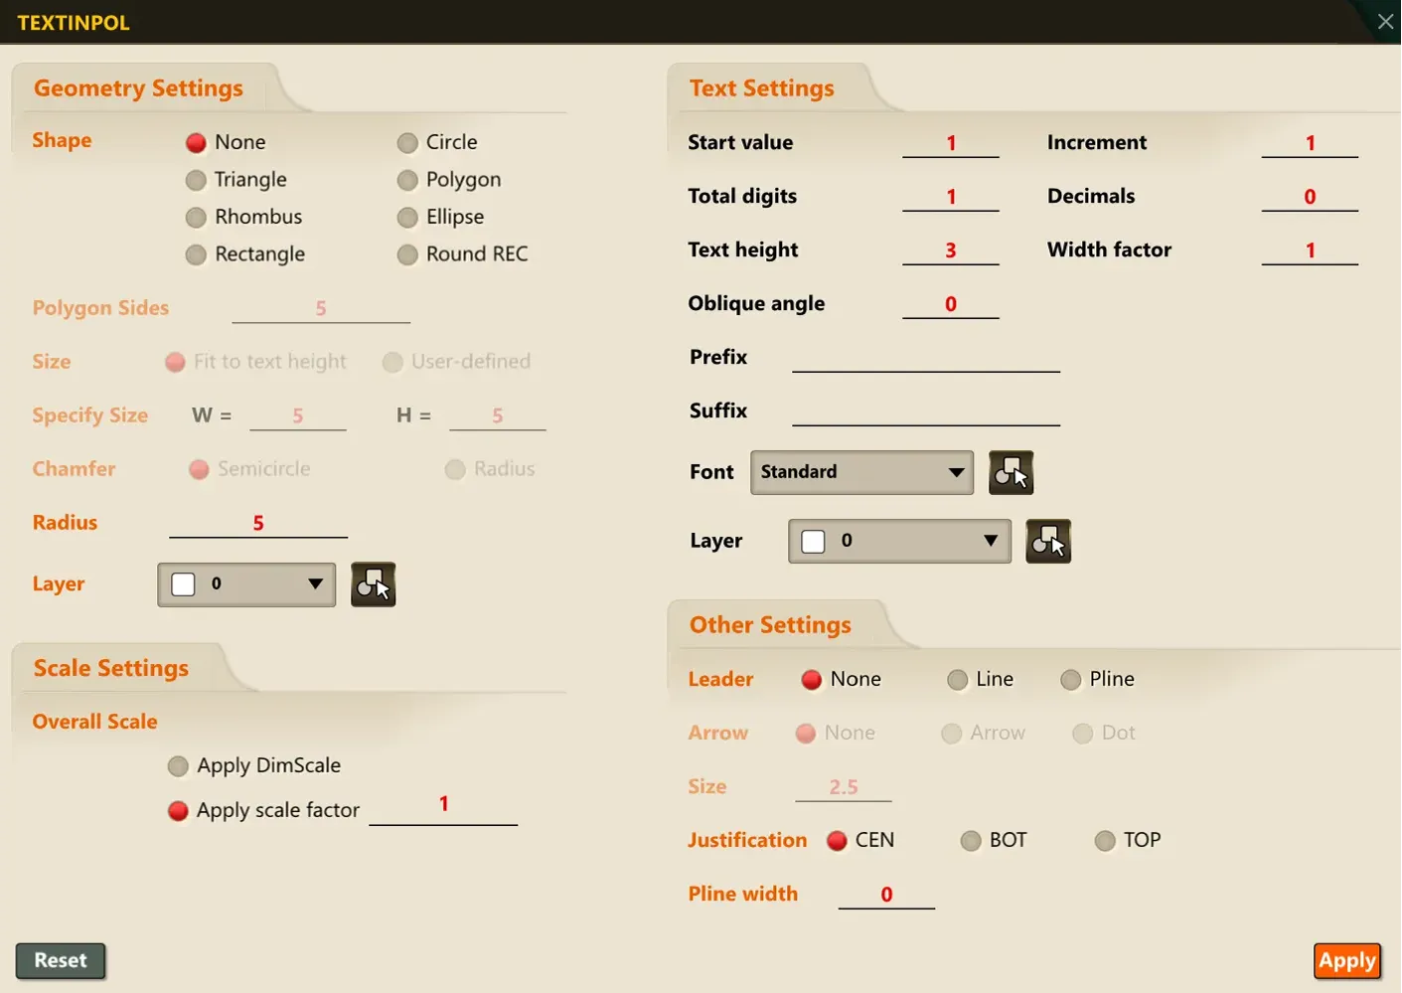
Task: Click the Apply button
Action: point(1347,961)
